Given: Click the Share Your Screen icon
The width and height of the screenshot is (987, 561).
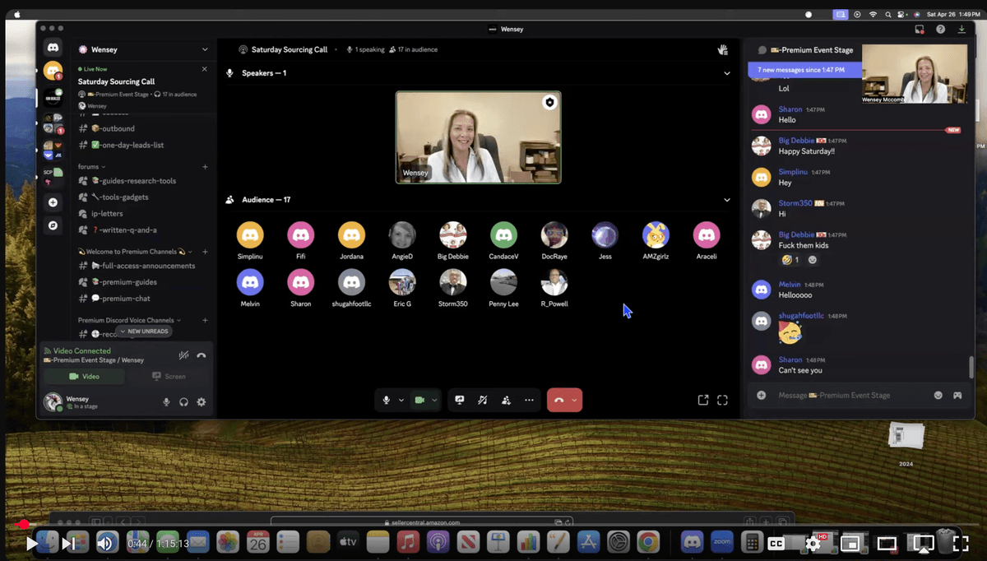Looking at the screenshot, I should [461, 400].
